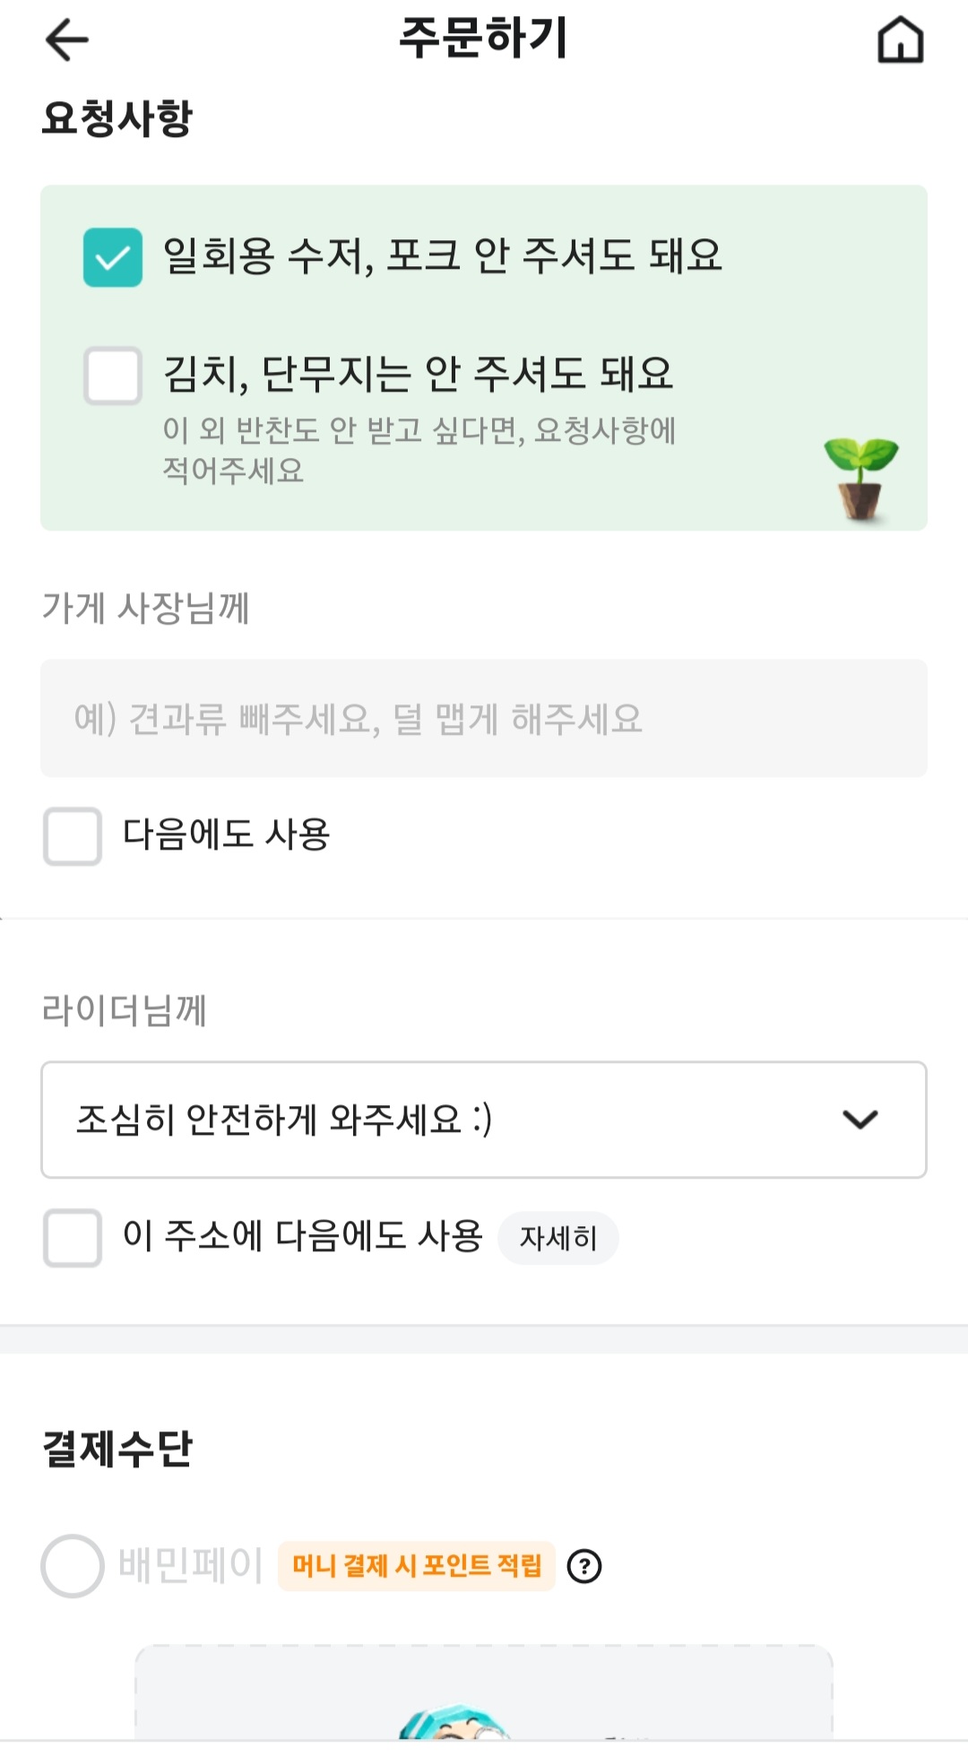
Task: Open the help icon beside 배민페이
Action: [584, 1566]
